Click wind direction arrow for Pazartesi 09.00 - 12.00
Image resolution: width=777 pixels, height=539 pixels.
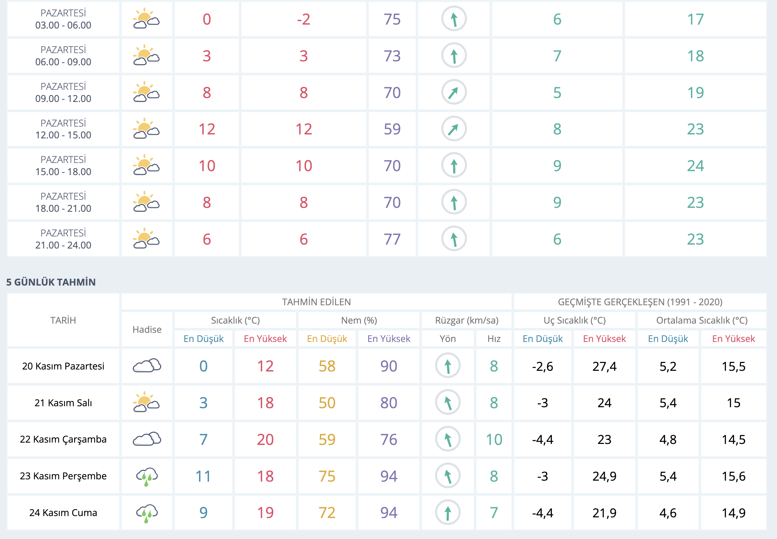pyautogui.click(x=453, y=92)
